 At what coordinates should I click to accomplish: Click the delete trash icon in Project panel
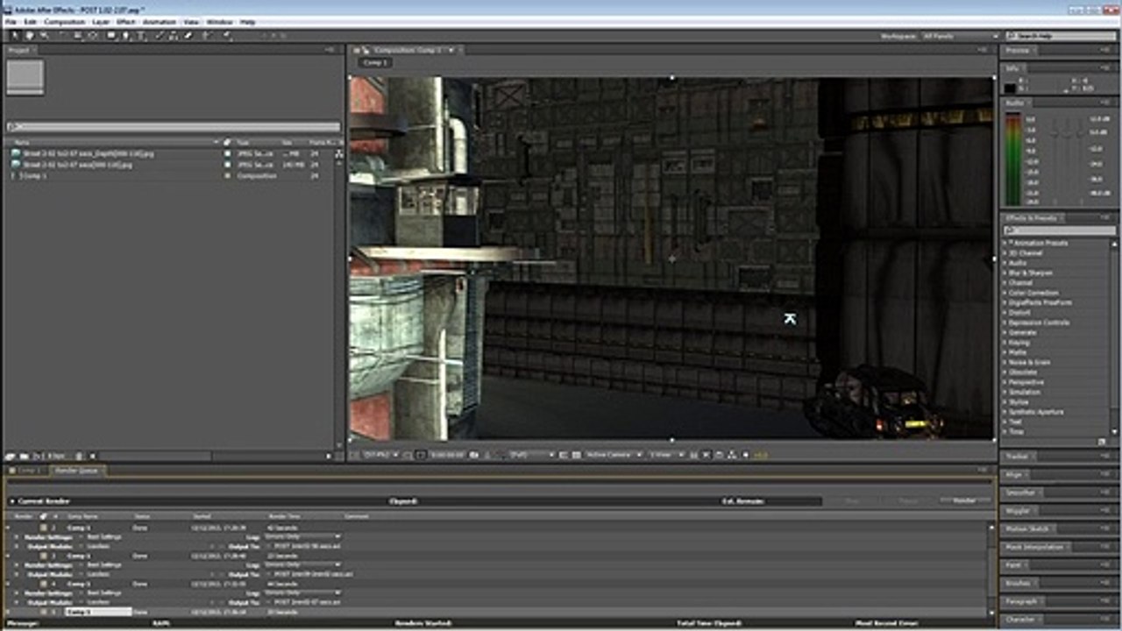click(79, 456)
